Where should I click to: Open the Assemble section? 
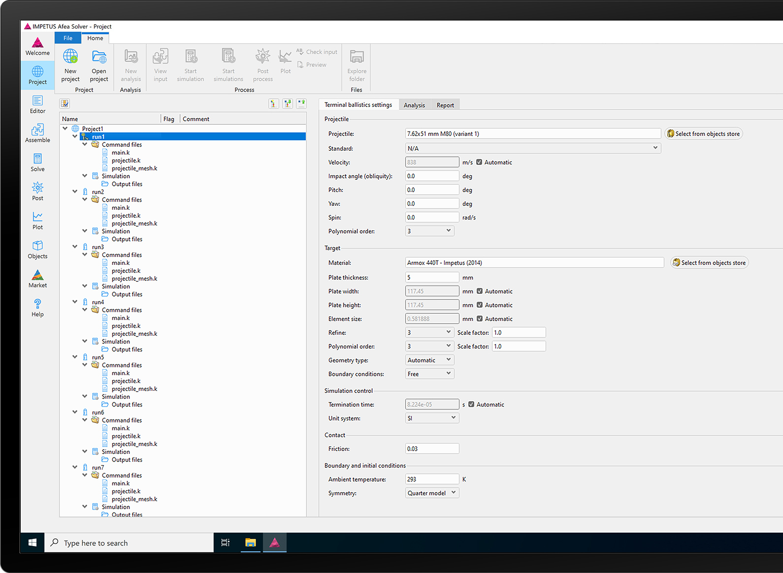pos(37,133)
